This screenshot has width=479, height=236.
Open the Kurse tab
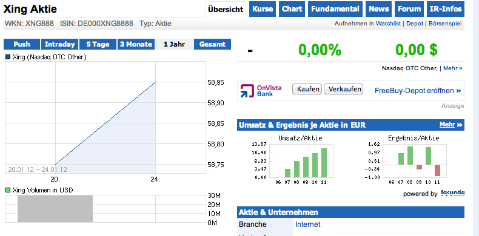click(x=263, y=9)
